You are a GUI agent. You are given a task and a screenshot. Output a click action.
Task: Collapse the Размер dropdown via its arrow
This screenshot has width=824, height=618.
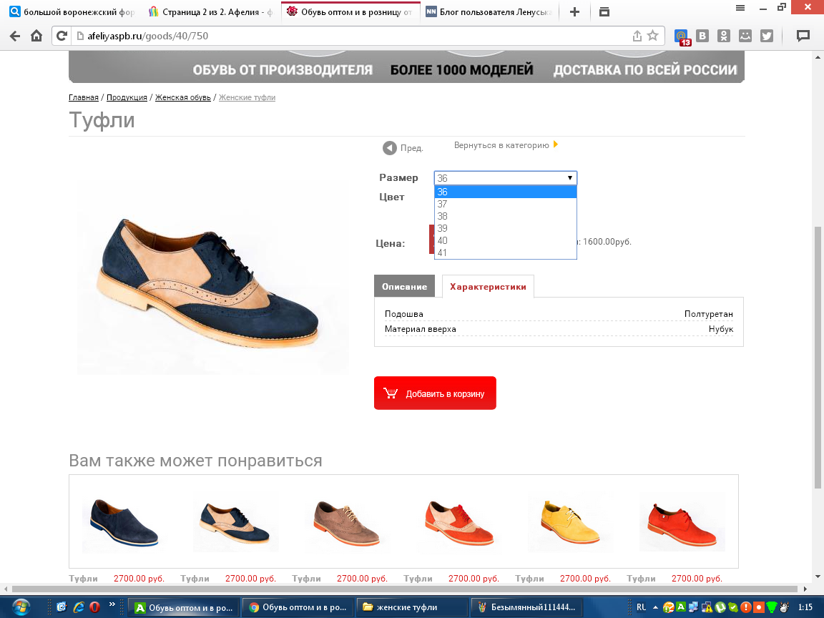(x=570, y=178)
